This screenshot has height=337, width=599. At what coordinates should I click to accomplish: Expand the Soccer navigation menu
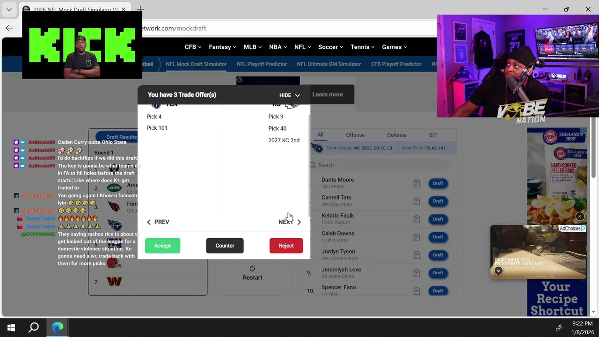330,47
